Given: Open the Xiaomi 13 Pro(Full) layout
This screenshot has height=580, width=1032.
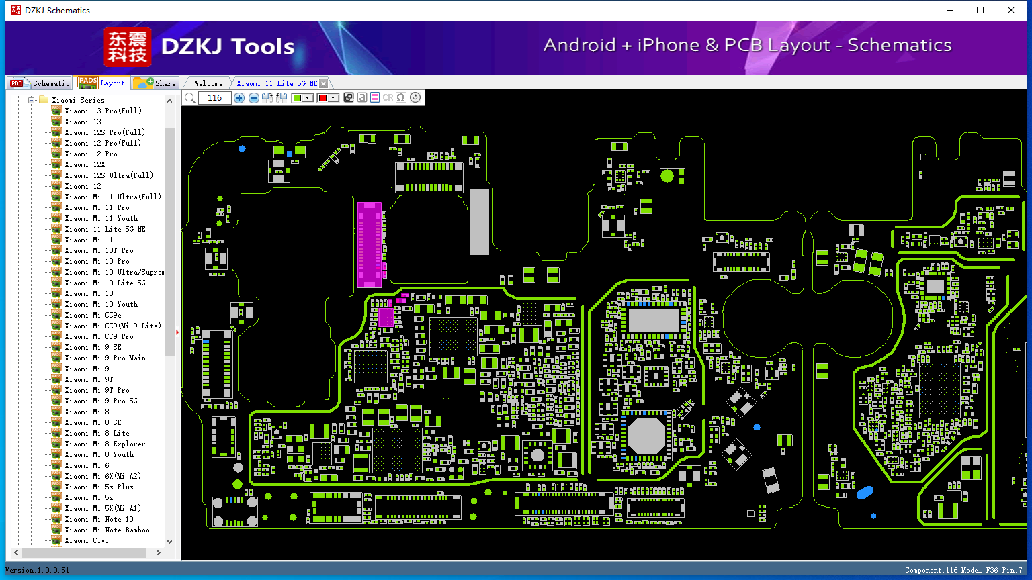Looking at the screenshot, I should click(103, 111).
